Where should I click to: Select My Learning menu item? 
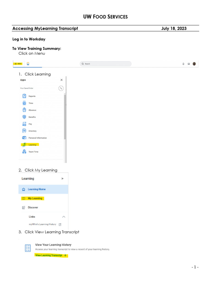32,198
